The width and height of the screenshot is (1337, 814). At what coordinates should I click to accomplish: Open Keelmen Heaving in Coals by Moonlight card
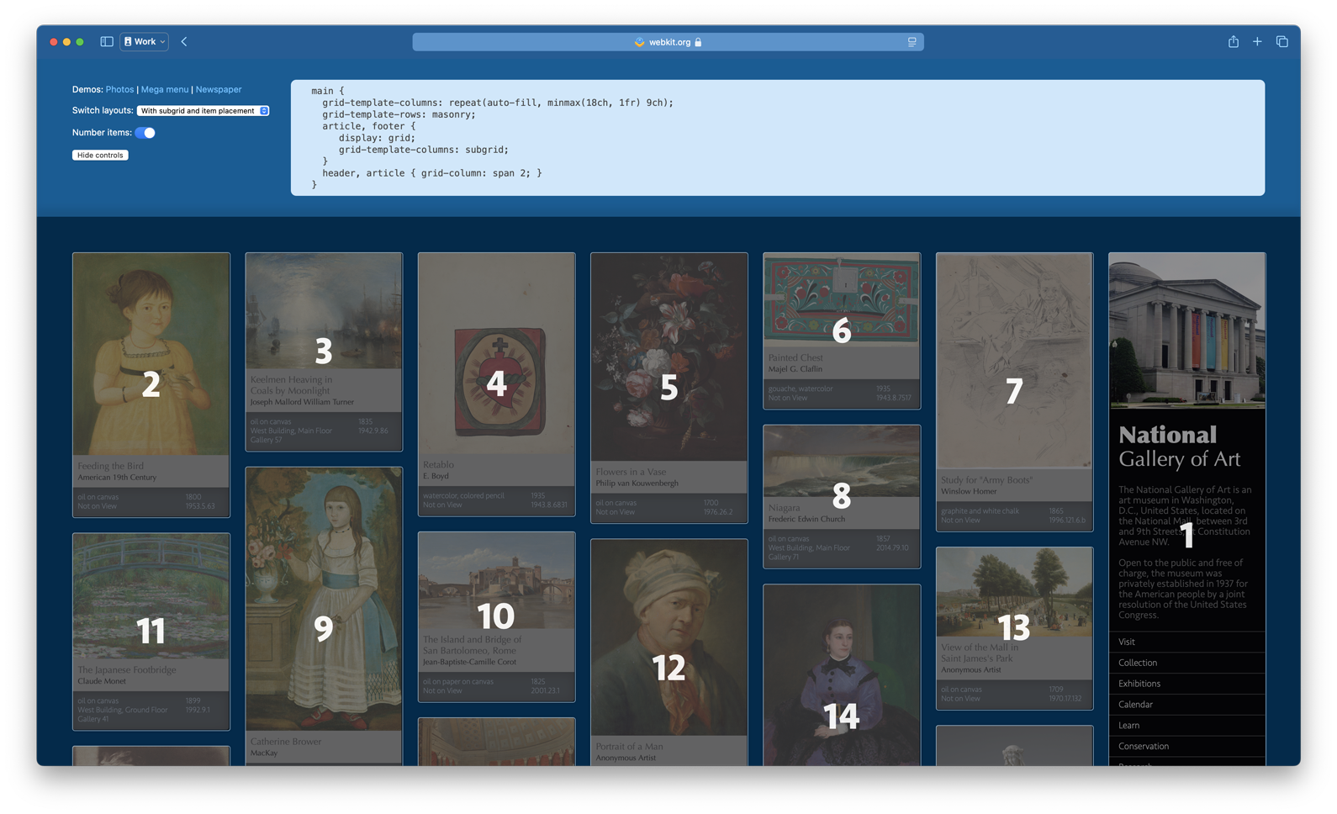324,351
